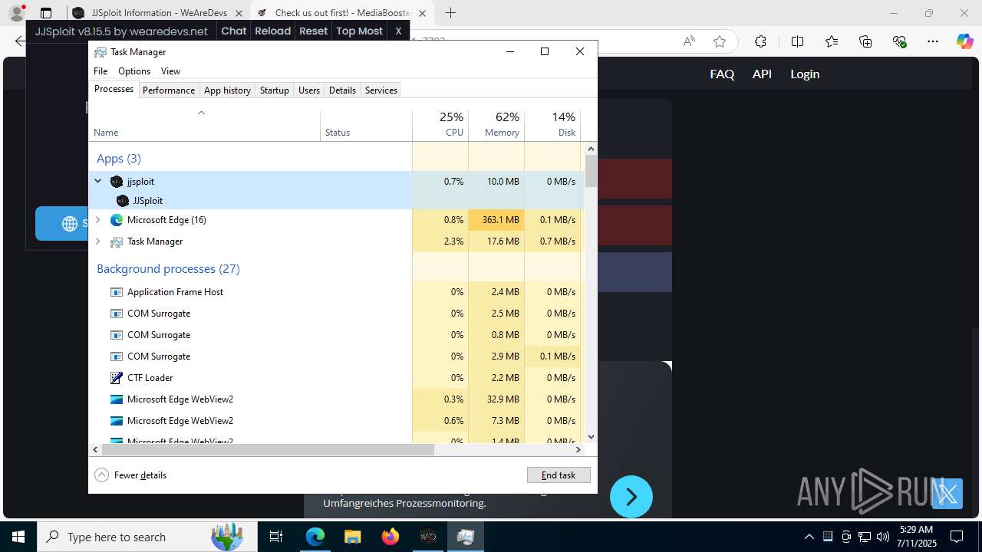Click Chat in the JJSploit title bar
Screen dimensions: 982x552
234,31
